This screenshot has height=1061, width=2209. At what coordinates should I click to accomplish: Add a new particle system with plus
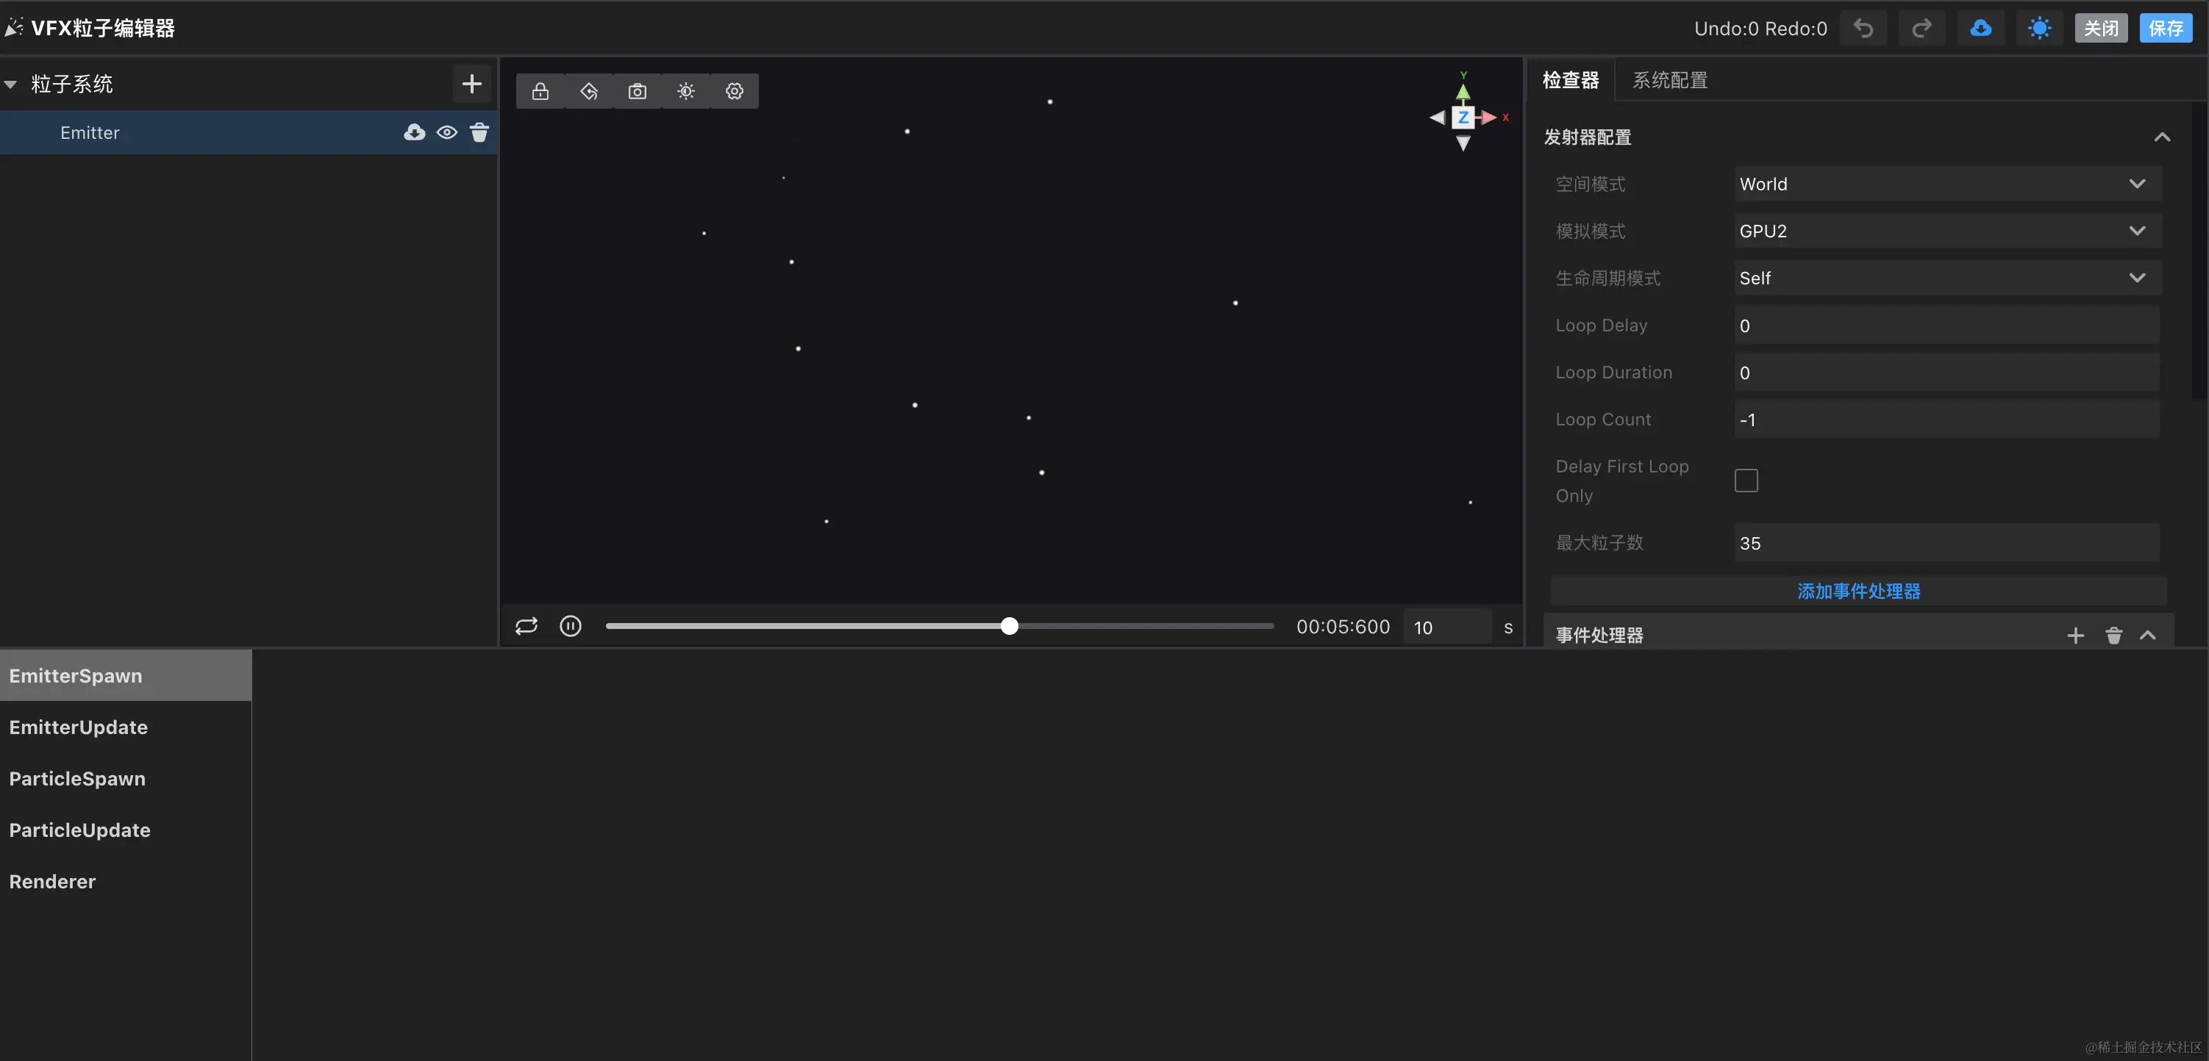(x=471, y=83)
